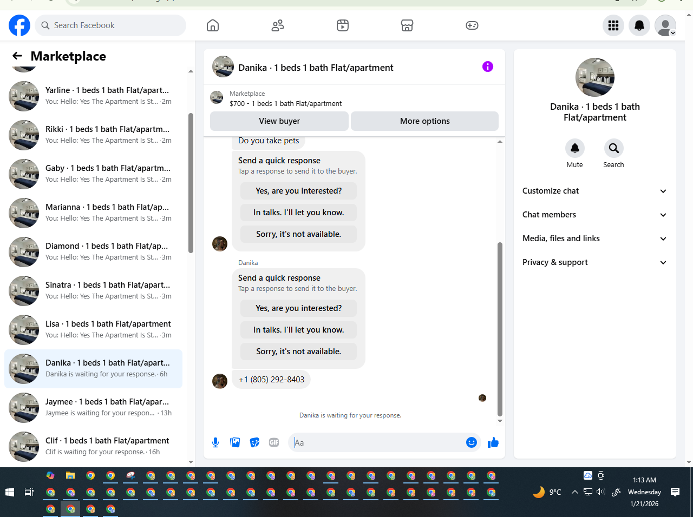Screen dimensions: 693x517
Task: Open the Video (Reels) icon in top navigation
Action: click(x=343, y=25)
